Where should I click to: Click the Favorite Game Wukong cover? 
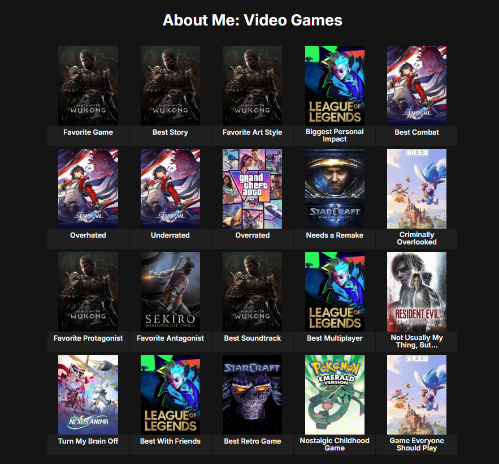click(x=88, y=85)
